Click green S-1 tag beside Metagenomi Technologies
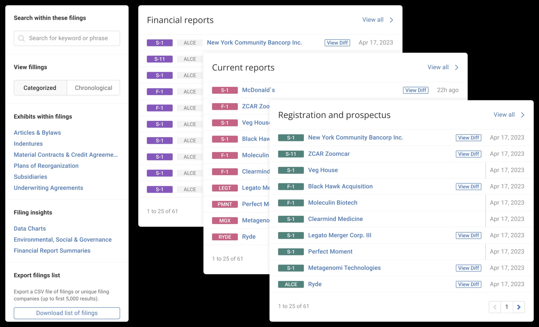The height and width of the screenshot is (327, 539). click(x=291, y=268)
